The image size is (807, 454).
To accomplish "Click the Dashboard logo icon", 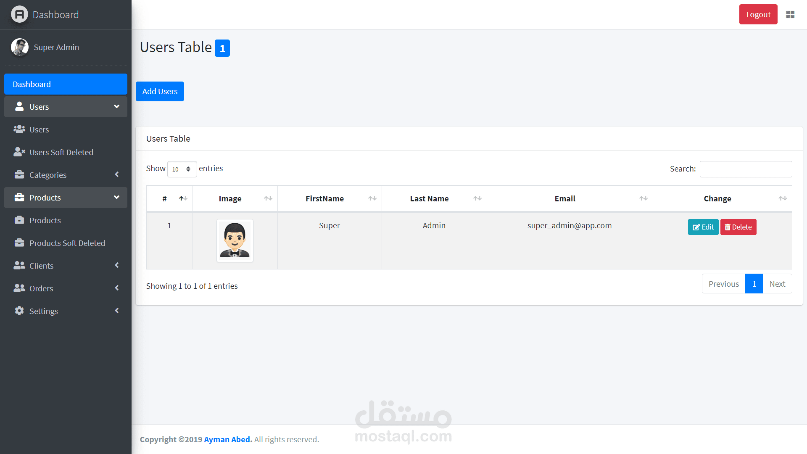I will point(19,15).
